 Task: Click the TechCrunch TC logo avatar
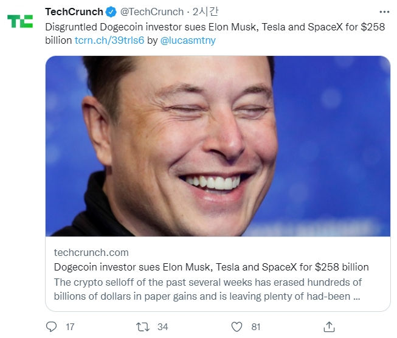(21, 21)
